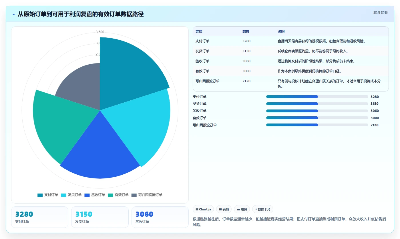Click table value 3000

click(x=246, y=71)
